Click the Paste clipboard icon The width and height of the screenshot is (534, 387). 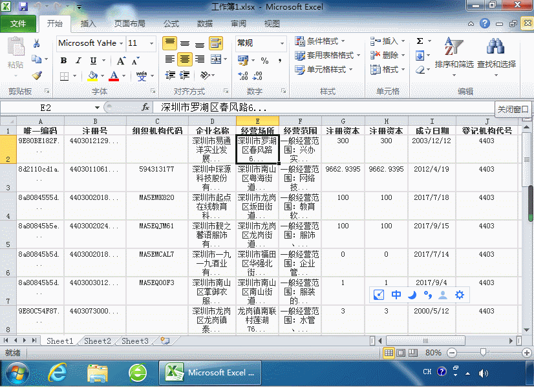point(16,46)
